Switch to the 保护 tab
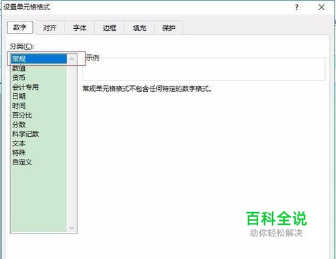The height and width of the screenshot is (259, 336). [169, 28]
